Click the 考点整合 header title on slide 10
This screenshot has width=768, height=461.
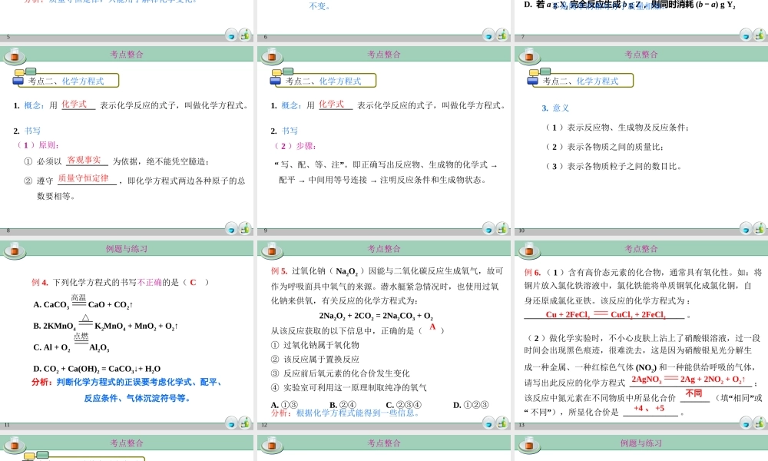coord(641,55)
